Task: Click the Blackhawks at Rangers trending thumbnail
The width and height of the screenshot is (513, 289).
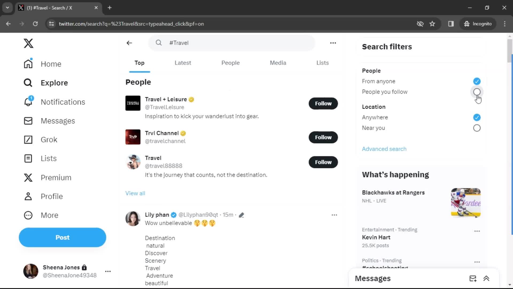Action: [x=465, y=203]
